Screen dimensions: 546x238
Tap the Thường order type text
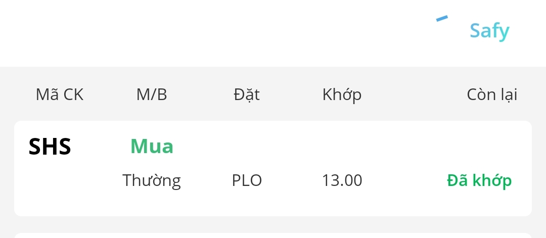click(x=152, y=180)
